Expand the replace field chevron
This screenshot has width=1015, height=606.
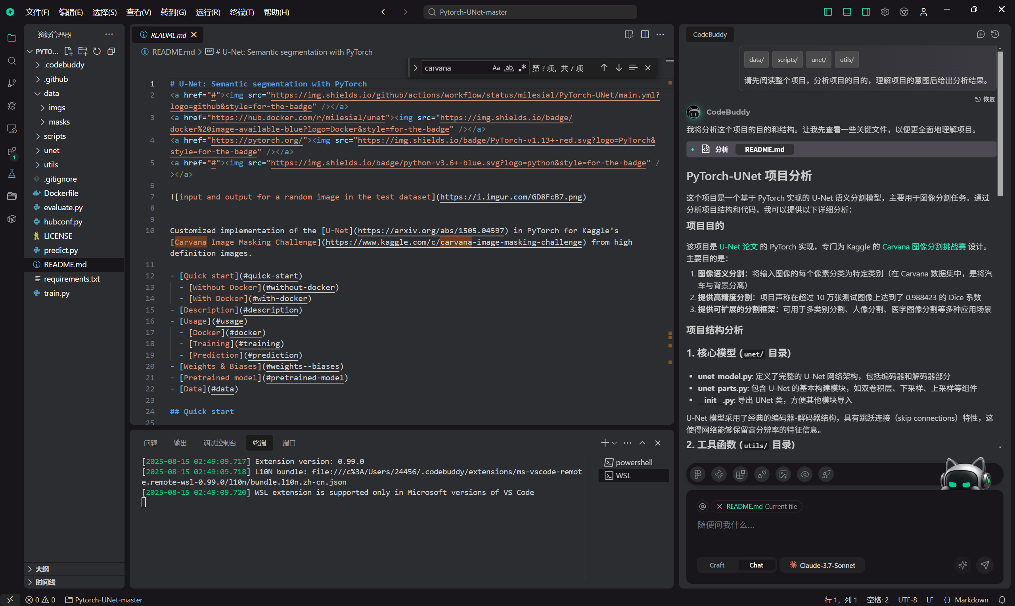416,68
